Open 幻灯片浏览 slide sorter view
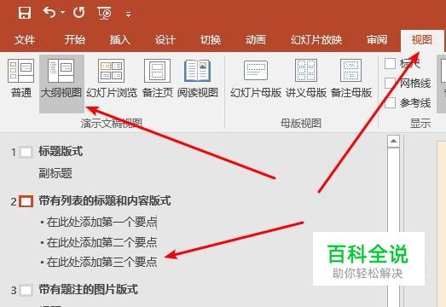 click(112, 78)
